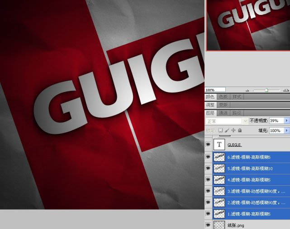
Task: Select layer name 6.滤镜-模糊-高斯模糊5
Action: tap(249, 157)
